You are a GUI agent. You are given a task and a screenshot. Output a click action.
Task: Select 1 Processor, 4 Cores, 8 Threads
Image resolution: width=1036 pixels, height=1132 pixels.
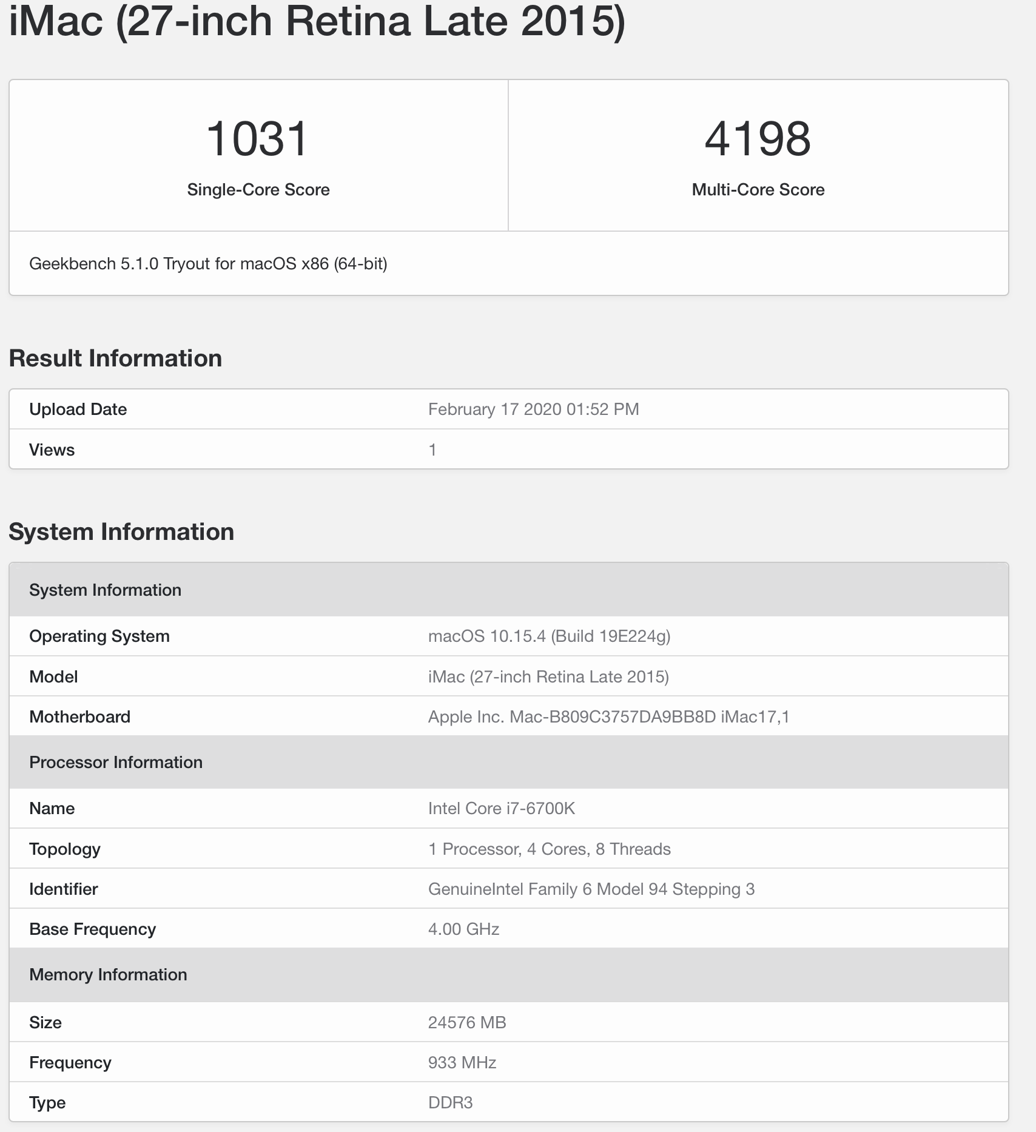(x=550, y=849)
